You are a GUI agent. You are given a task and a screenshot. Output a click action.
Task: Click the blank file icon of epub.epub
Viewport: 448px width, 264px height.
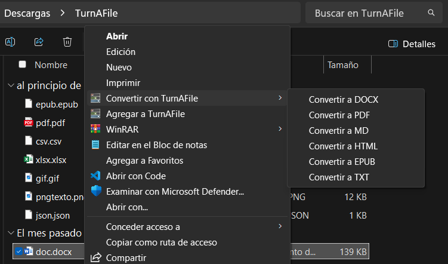pos(28,103)
